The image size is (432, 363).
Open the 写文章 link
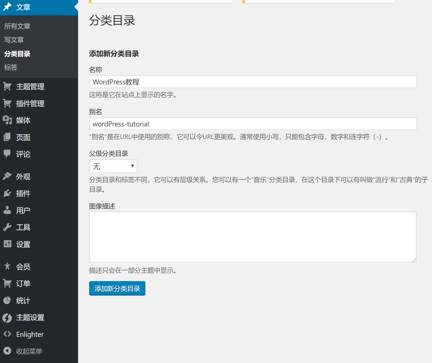click(x=14, y=40)
